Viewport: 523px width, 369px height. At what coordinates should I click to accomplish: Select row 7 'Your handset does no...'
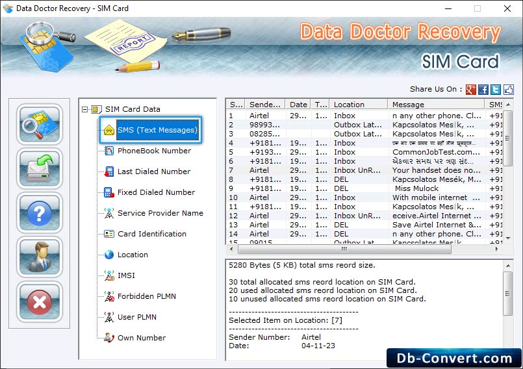point(364,170)
